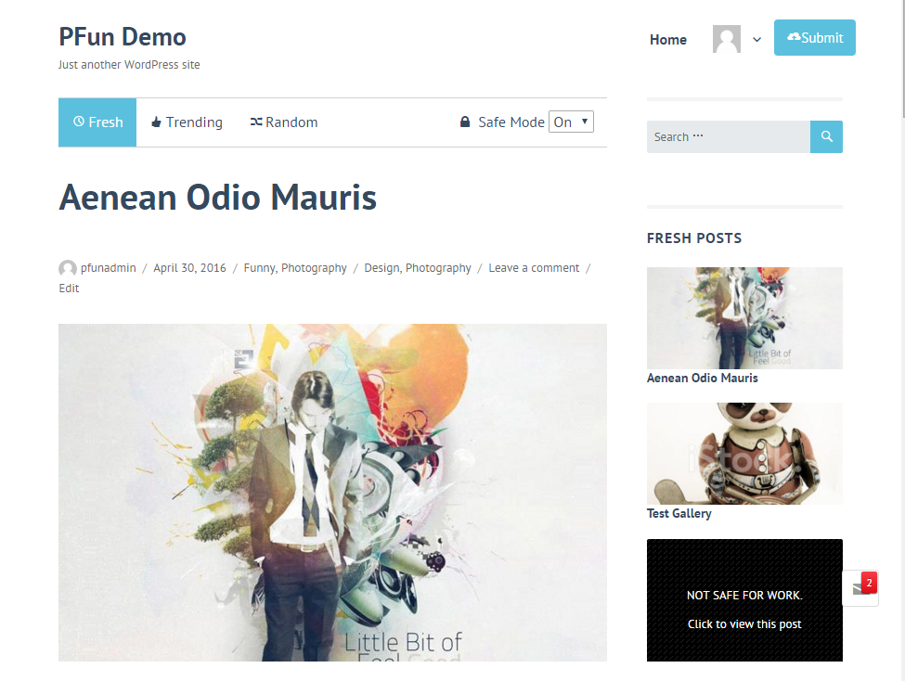
Task: Click the Aenean Odio Mauris post heading
Action: pos(217,198)
